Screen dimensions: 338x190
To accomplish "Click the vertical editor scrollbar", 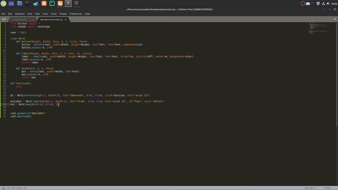I will click(x=336, y=74).
